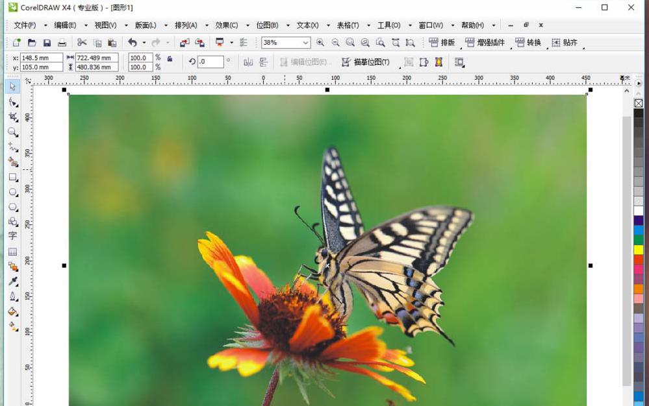Expand the 描摹位图(T) flyout arrow
The height and width of the screenshot is (406, 649).
400,67
